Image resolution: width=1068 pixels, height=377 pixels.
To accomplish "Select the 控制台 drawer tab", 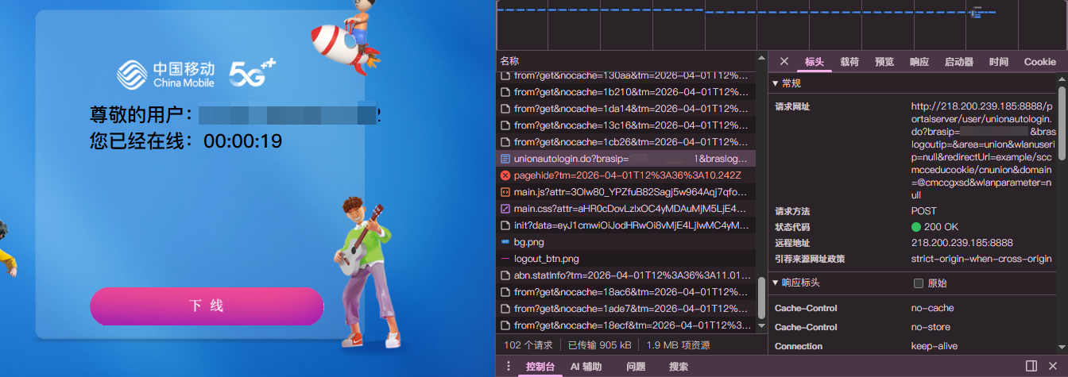I will click(x=540, y=367).
